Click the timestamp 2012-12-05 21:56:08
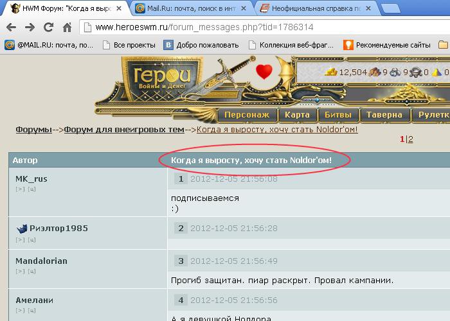The width and height of the screenshot is (450, 321). pos(234,179)
